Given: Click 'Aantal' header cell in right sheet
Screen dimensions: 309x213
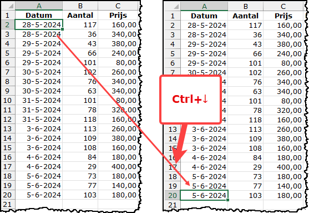Looking at the screenshot, I should (246, 16).
